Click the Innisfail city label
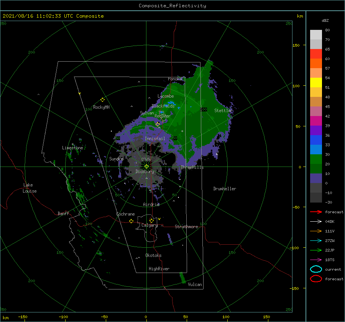This screenshot has height=322, width=345. click(155, 139)
